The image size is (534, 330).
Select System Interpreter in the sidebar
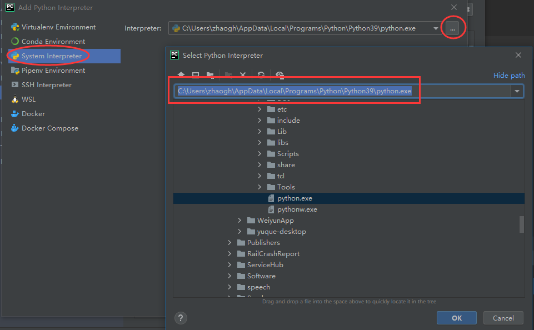point(64,56)
